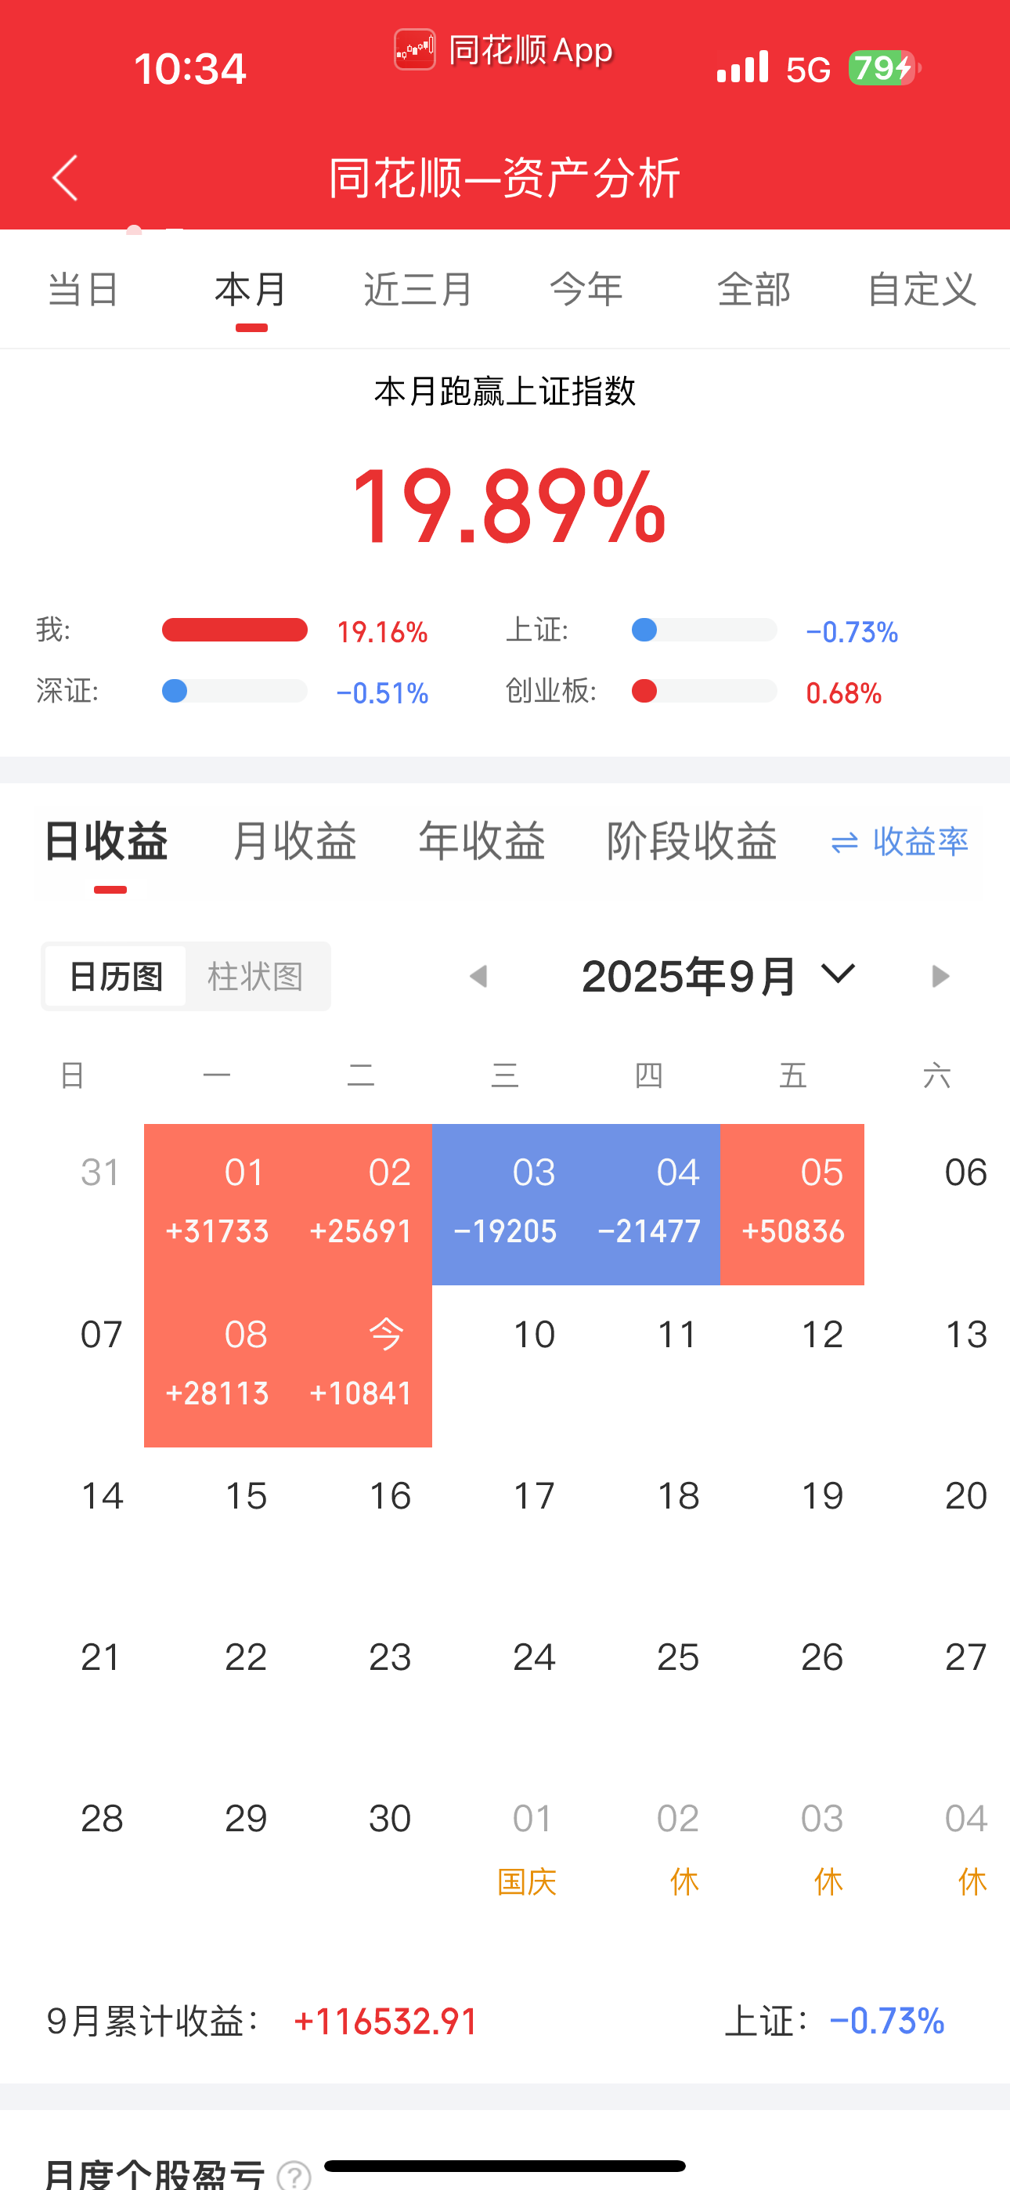
Task: Select September 05 with +50836
Action: coord(792,1204)
